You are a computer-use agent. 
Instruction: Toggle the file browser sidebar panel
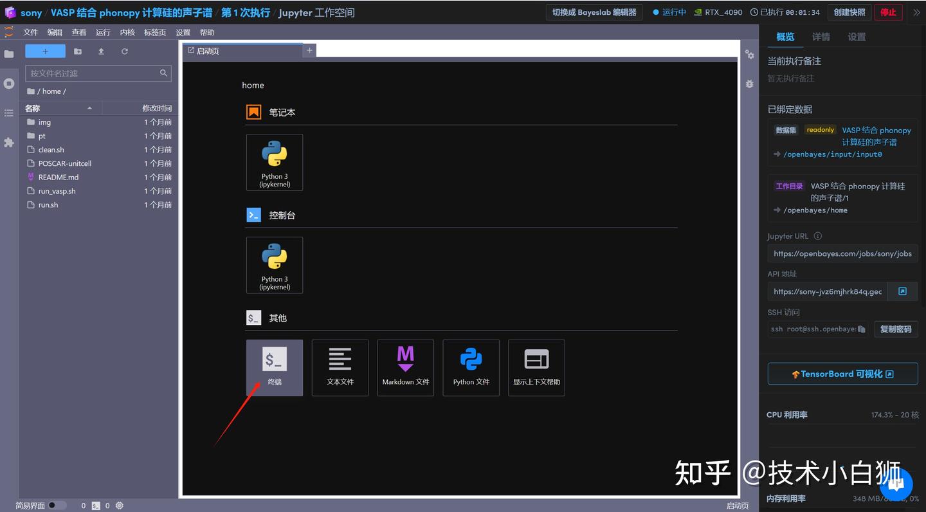[9, 54]
